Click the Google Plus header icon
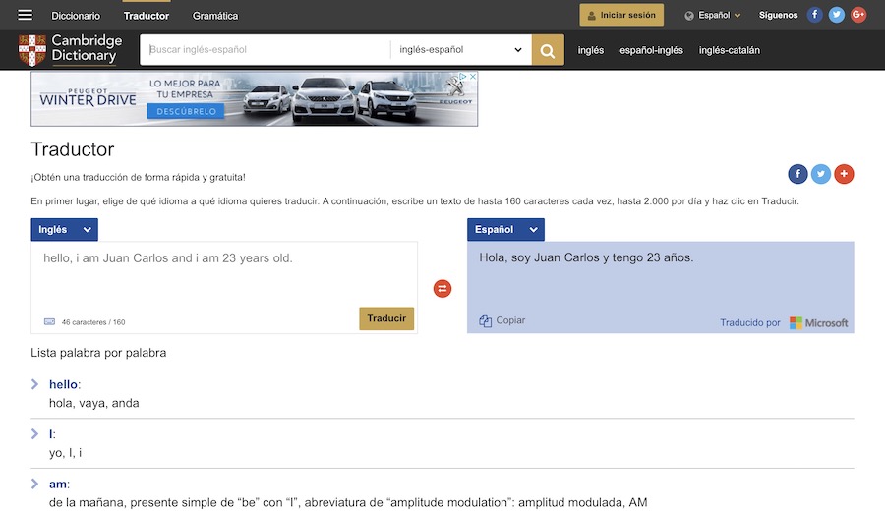Image resolution: width=885 pixels, height=514 pixels. (x=857, y=15)
